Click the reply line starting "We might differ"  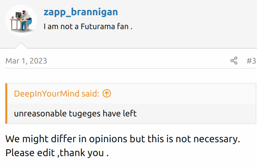click(x=123, y=139)
